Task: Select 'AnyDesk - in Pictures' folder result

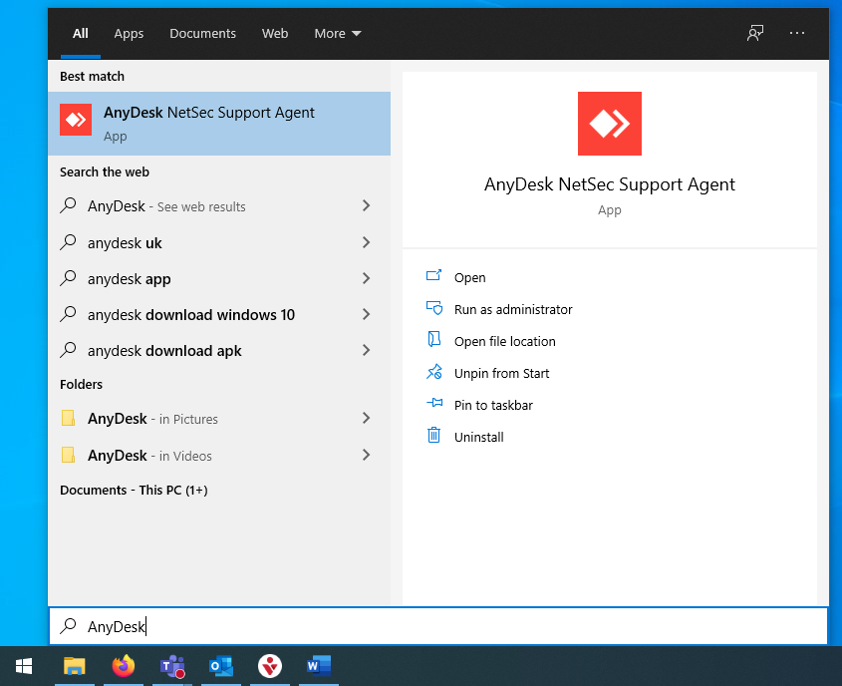Action: click(152, 419)
